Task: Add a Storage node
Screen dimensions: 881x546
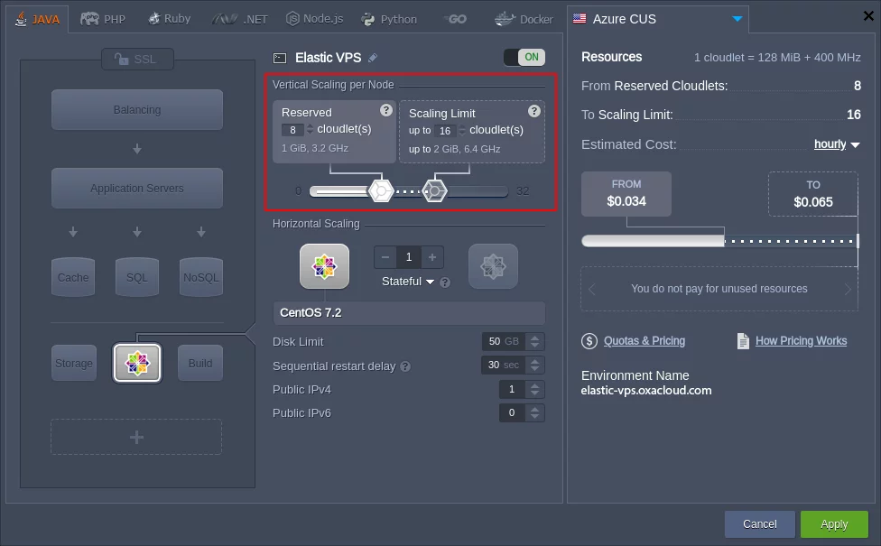Action: coord(74,363)
